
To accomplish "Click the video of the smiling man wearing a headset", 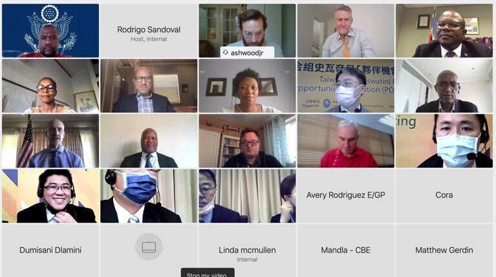I will [50, 196].
